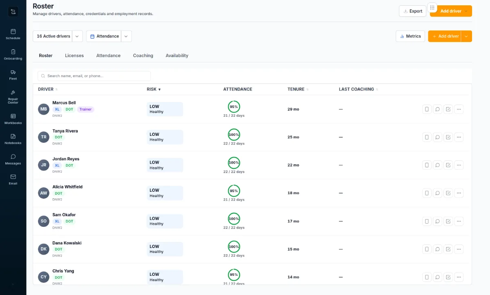
Task: Message Sam Okafor via chat bubble icon
Action: pos(437,221)
